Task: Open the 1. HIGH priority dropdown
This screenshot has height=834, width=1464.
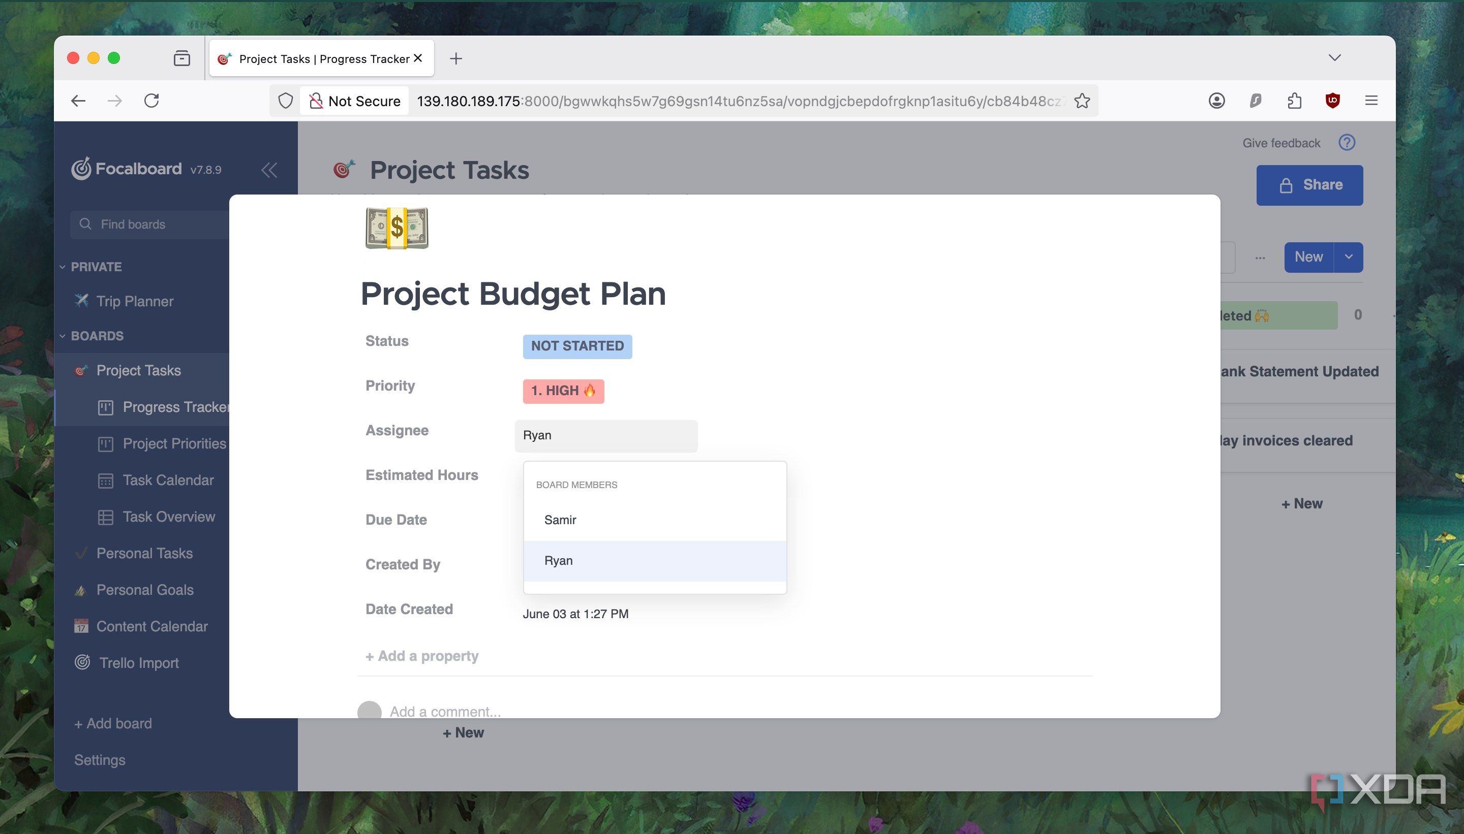Action: click(x=563, y=391)
